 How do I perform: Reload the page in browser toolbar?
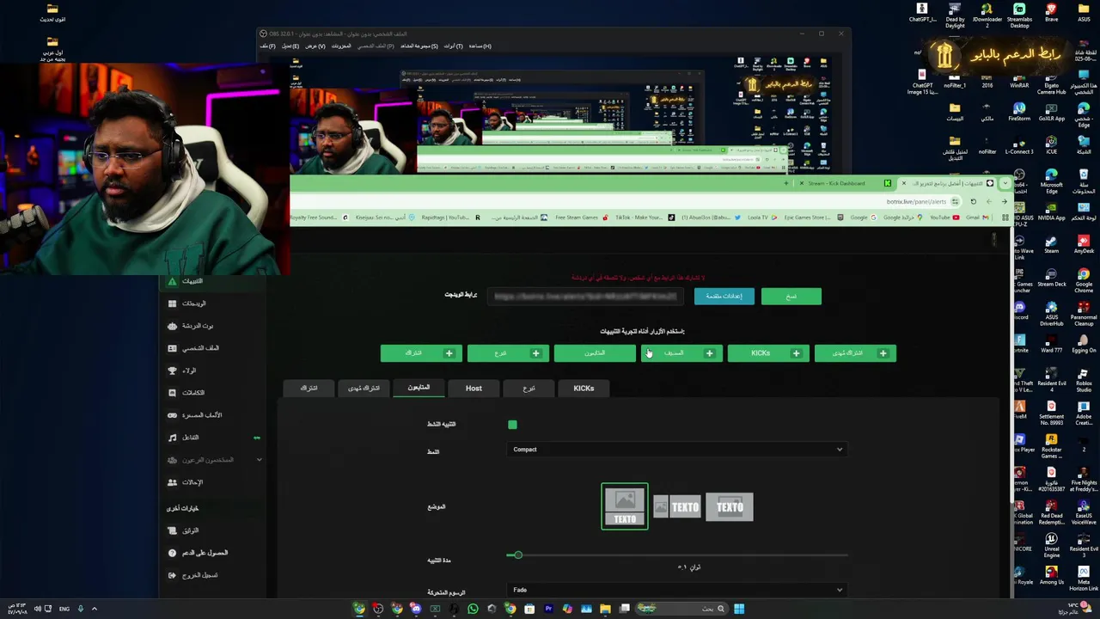point(973,202)
